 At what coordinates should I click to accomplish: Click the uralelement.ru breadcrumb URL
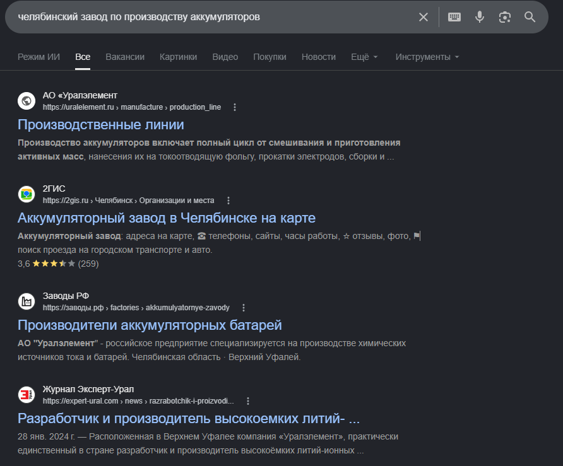pos(132,107)
